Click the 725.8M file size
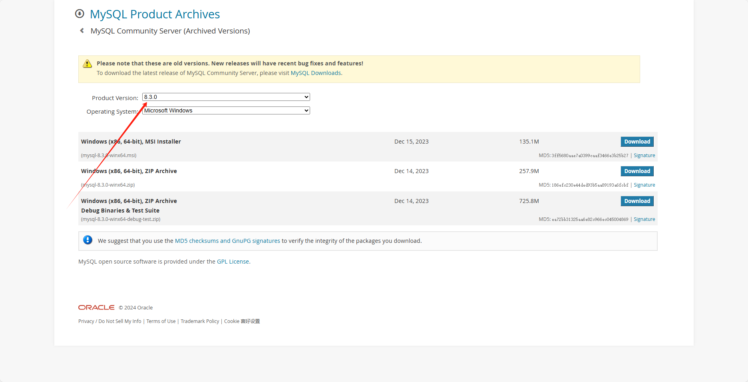Screen dimensions: 748x382 529,201
